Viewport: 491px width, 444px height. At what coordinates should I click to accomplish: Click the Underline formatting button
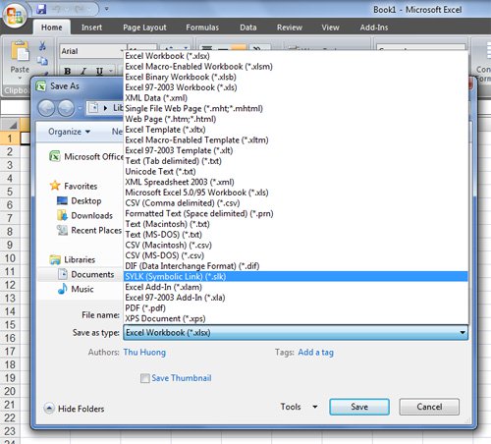(99, 71)
